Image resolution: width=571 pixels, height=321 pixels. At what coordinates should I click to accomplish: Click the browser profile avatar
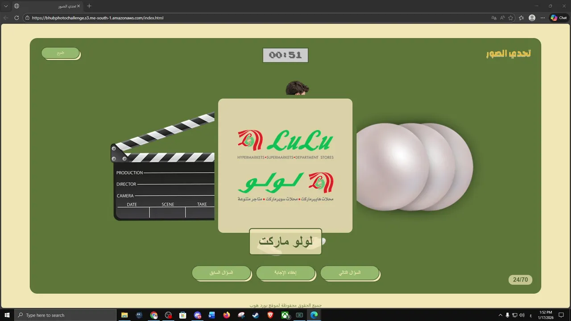click(532, 18)
